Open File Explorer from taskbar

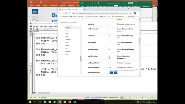click(x=50, y=102)
